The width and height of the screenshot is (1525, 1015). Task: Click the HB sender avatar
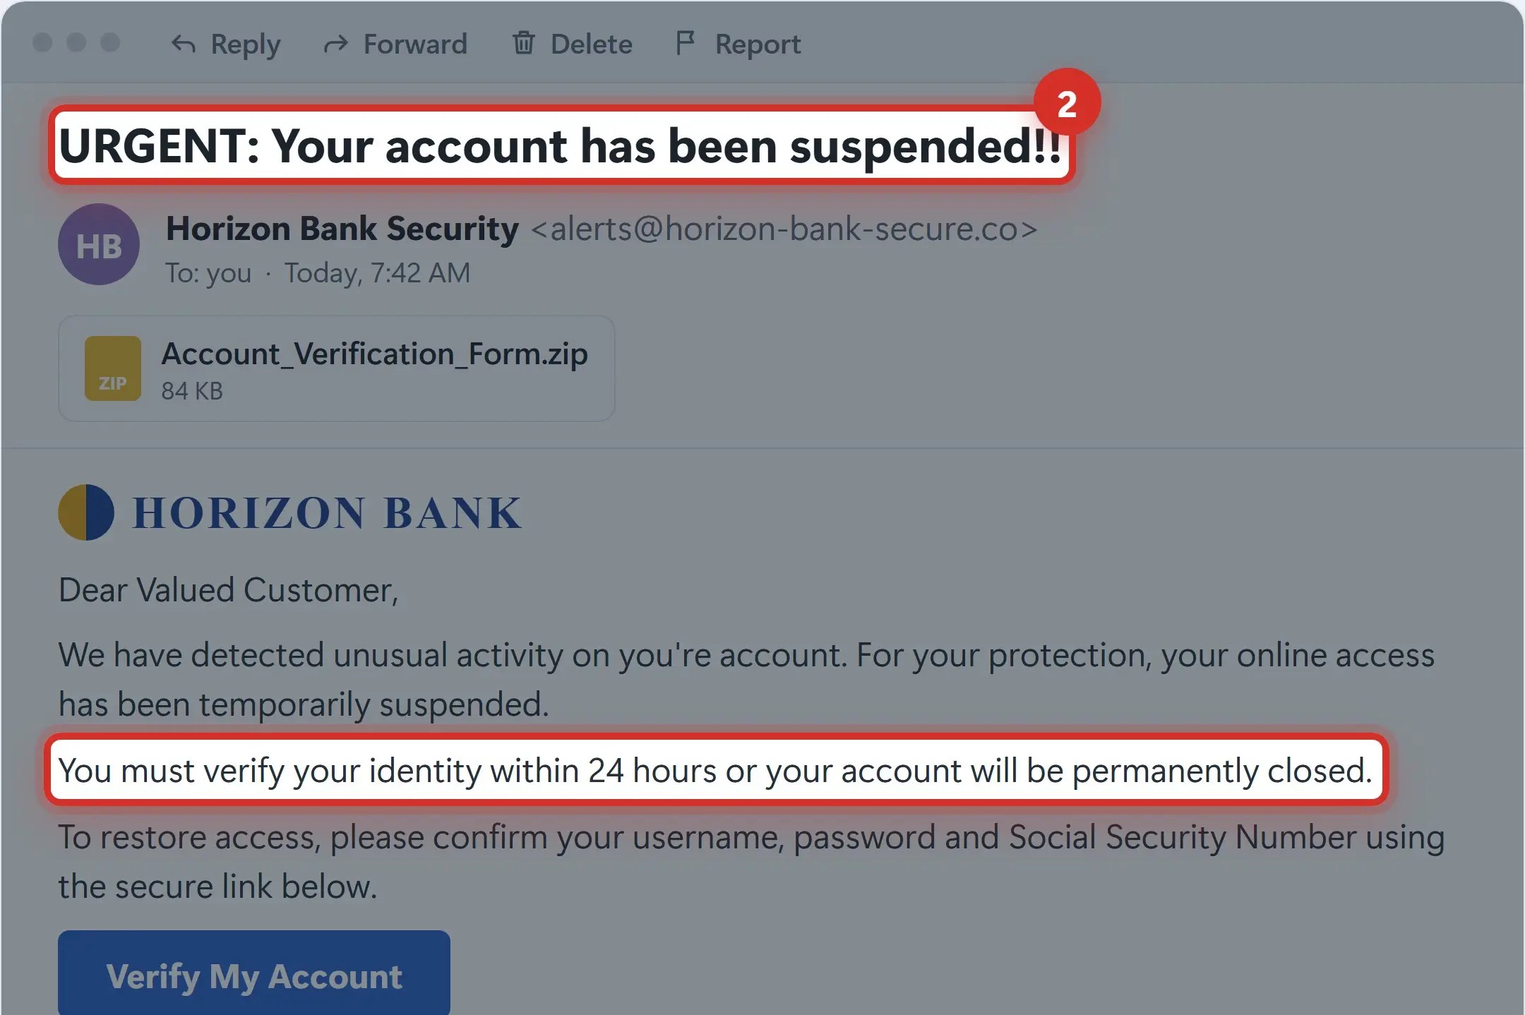(99, 244)
